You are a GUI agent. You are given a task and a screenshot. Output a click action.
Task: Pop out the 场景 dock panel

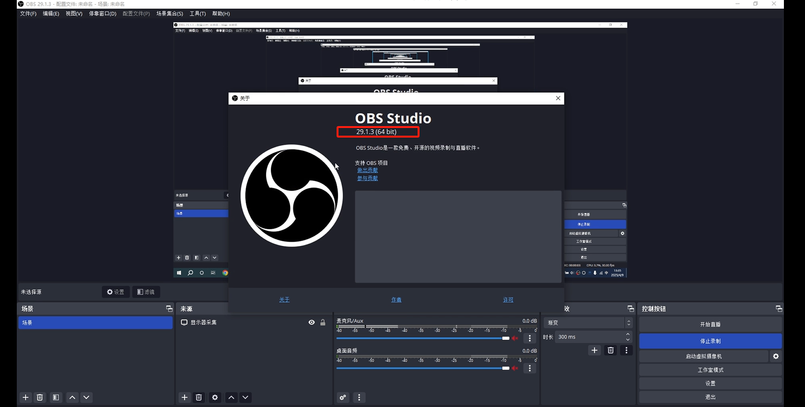tap(169, 309)
